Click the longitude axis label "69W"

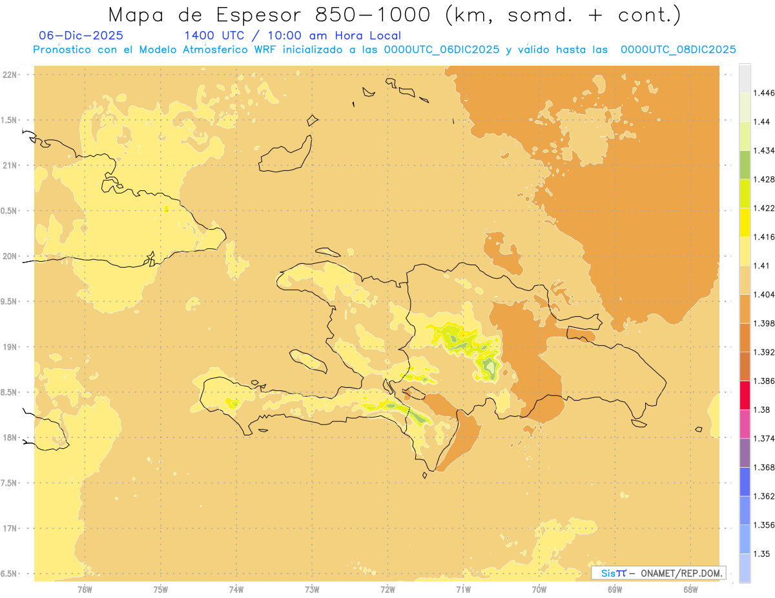(615, 589)
